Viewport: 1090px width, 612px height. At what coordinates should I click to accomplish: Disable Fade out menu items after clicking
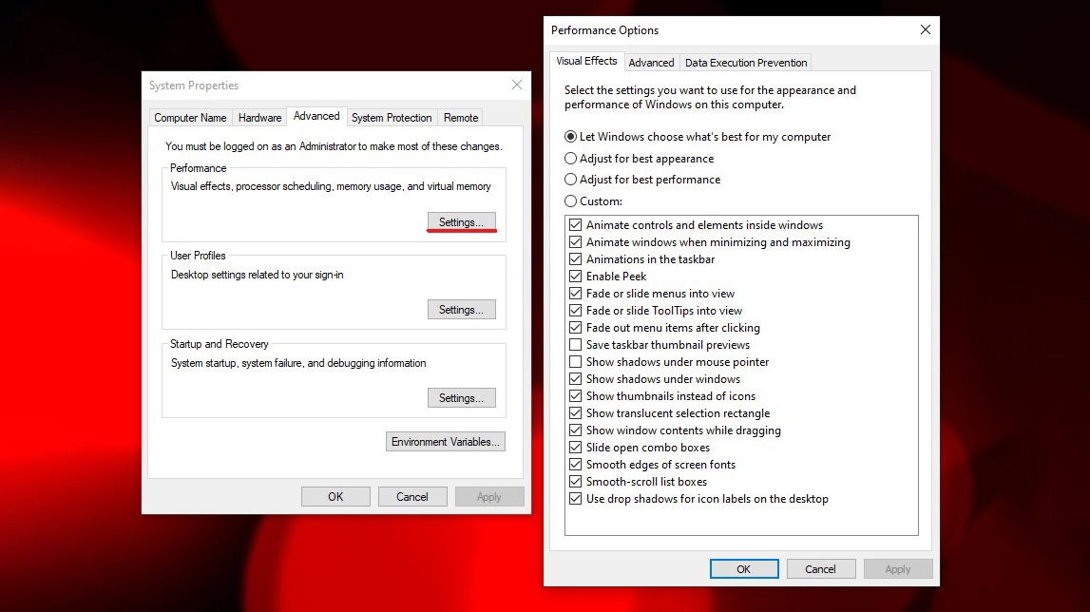(576, 328)
